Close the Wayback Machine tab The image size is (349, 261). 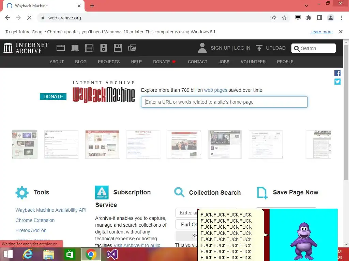point(79,6)
